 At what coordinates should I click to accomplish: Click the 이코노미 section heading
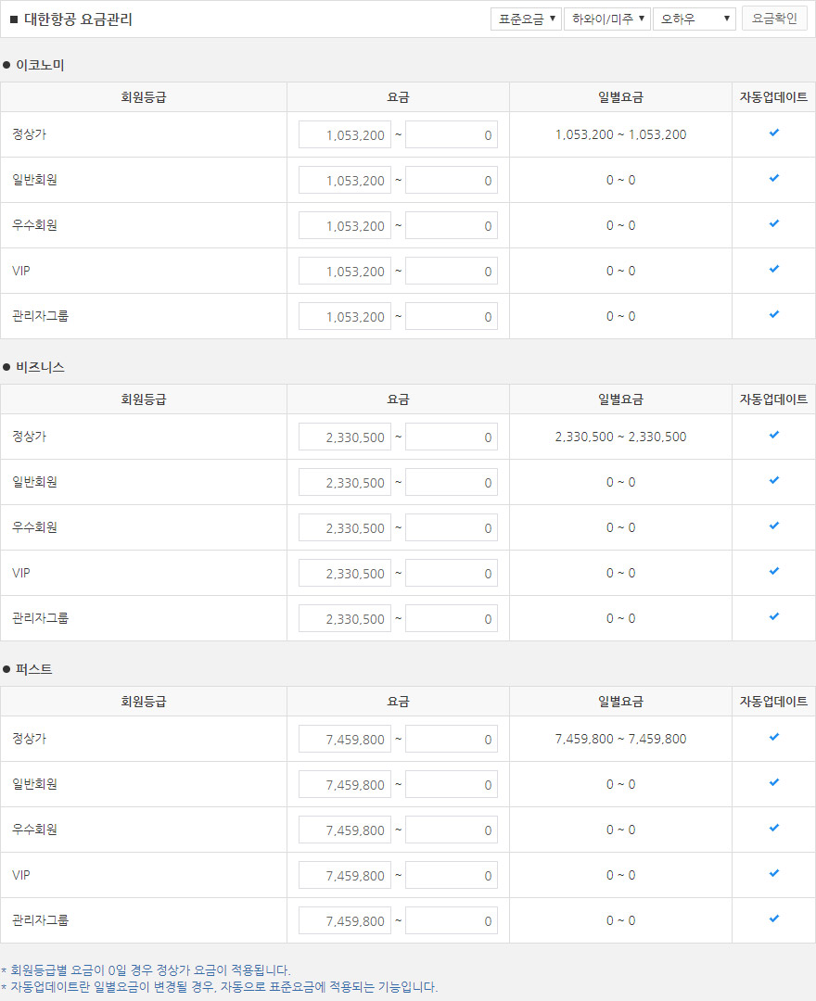40,65
